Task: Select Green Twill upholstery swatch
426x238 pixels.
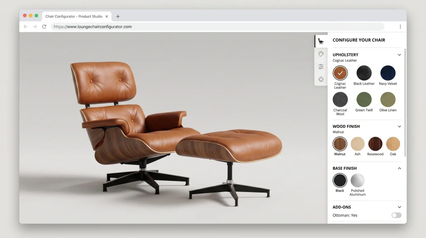Action: point(364,99)
